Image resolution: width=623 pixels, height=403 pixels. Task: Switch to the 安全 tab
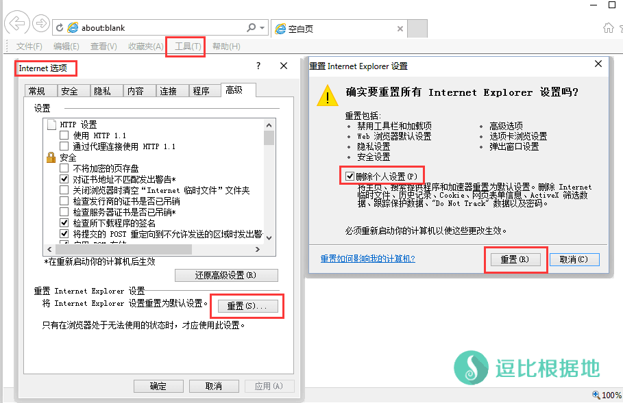69,91
